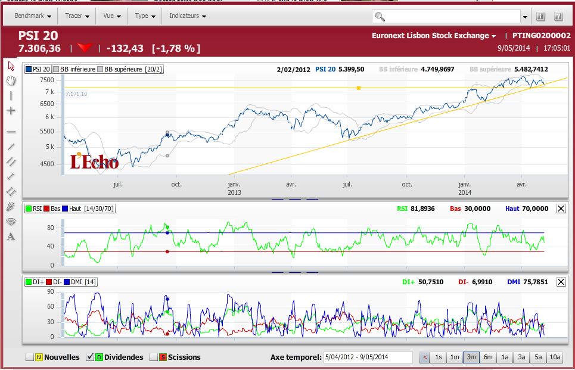The width and height of the screenshot is (575, 370).
Task: Enable the Nouvelles checkbox
Action: pos(30,357)
